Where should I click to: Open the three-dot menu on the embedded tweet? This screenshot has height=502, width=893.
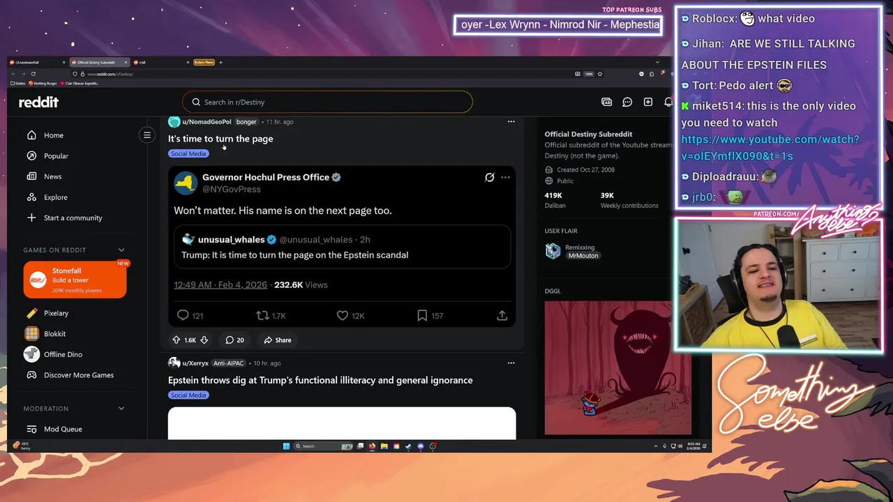(x=505, y=177)
